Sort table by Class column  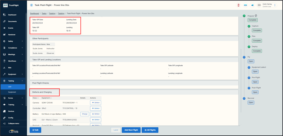(x=35, y=98)
